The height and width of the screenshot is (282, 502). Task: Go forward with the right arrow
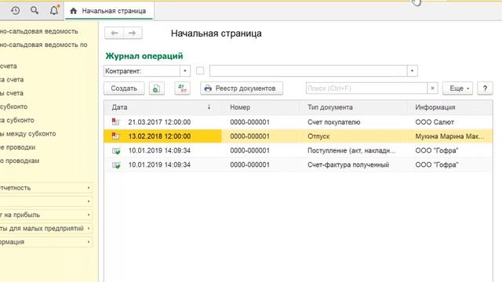[x=133, y=33]
